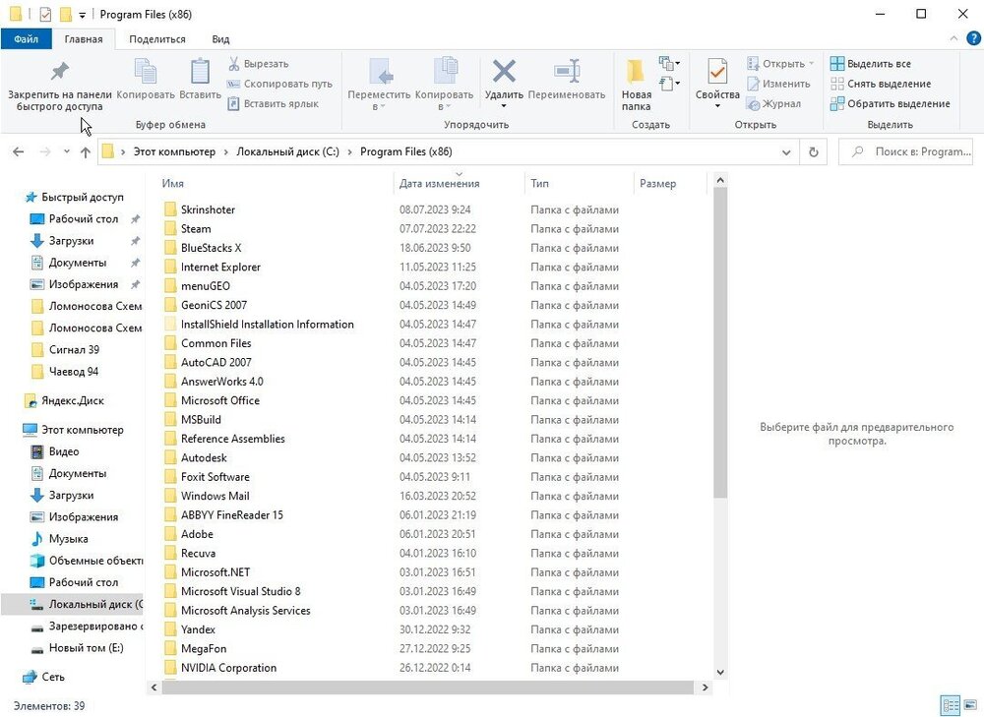The image size is (984, 717).
Task: Select the BlueStacks X folder
Action: pos(211,248)
